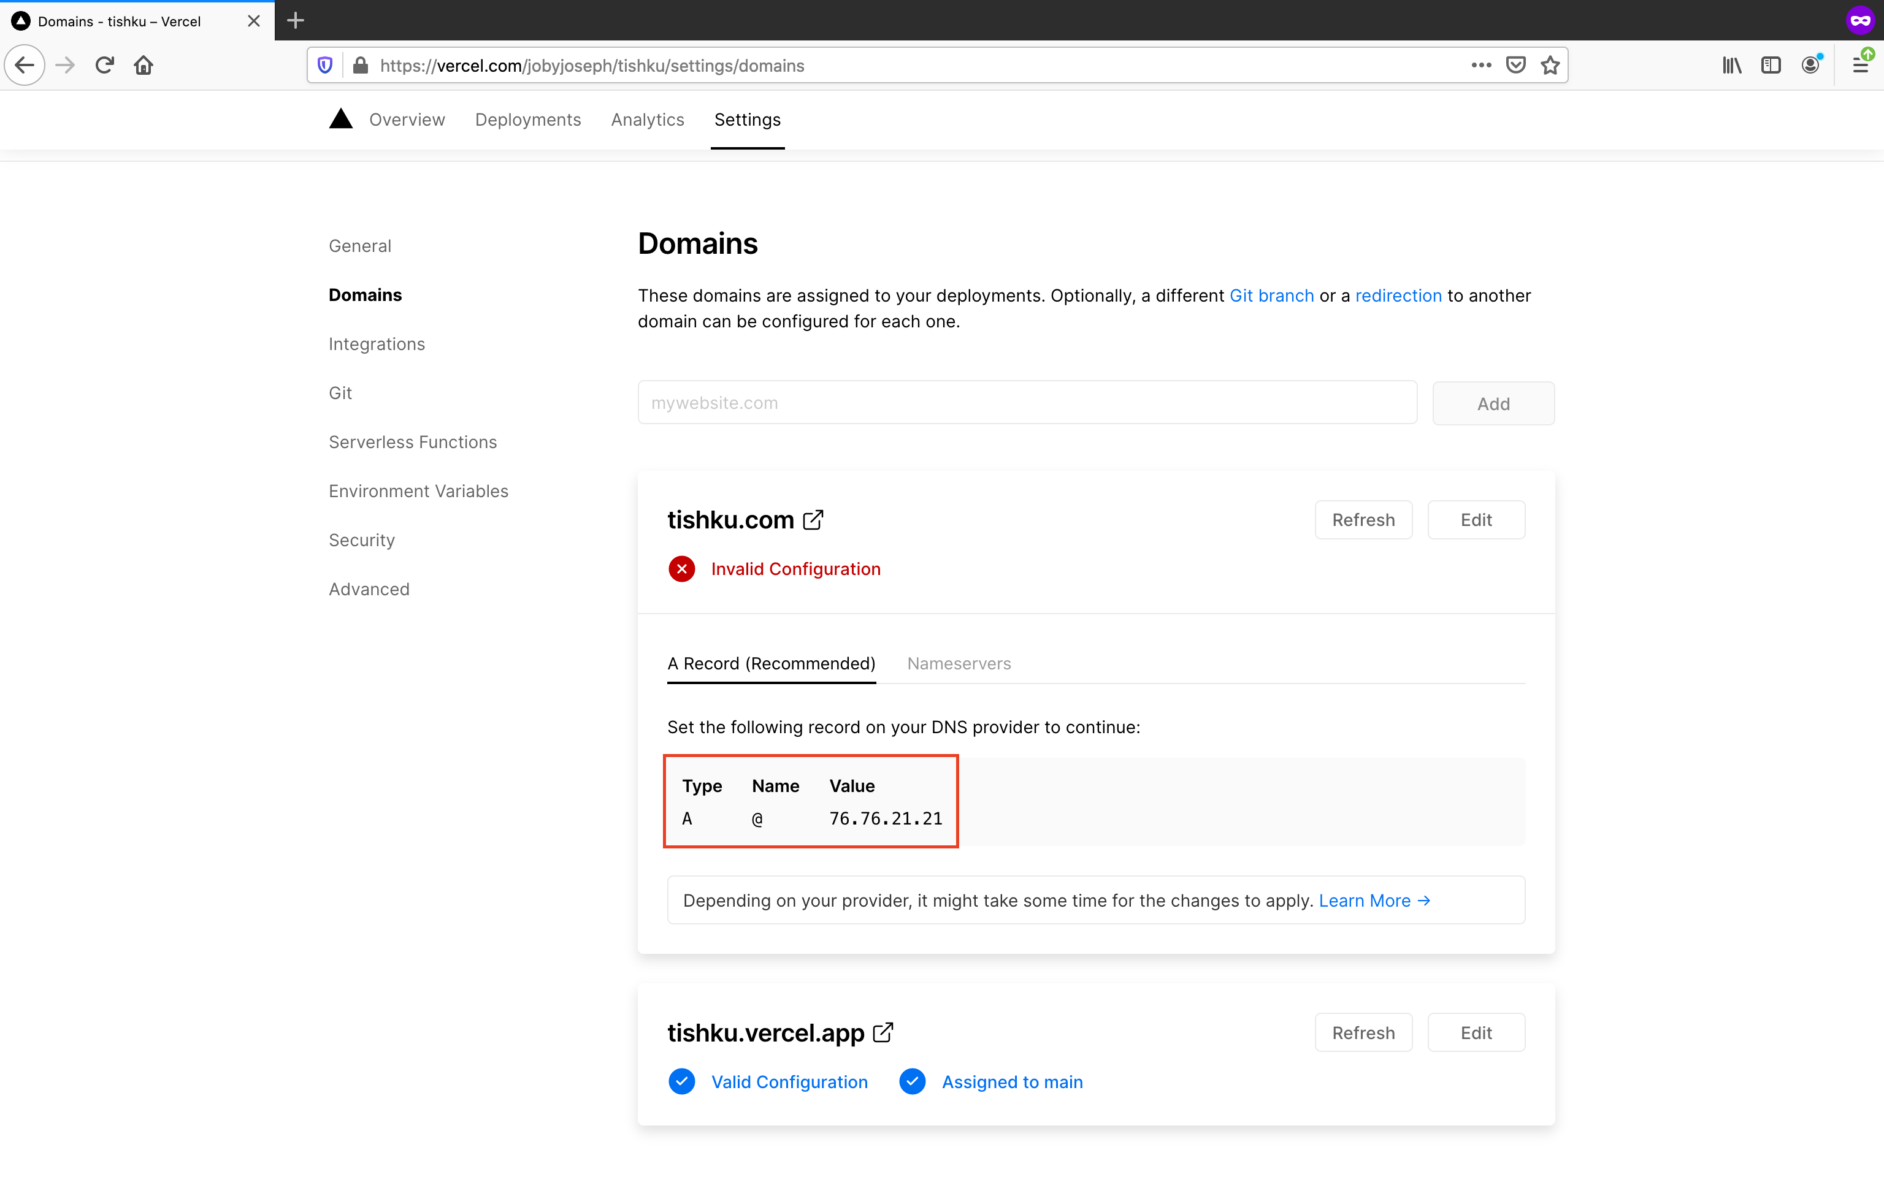Follow the Git branch link
Screen dimensions: 1884x1177
(x=1271, y=296)
